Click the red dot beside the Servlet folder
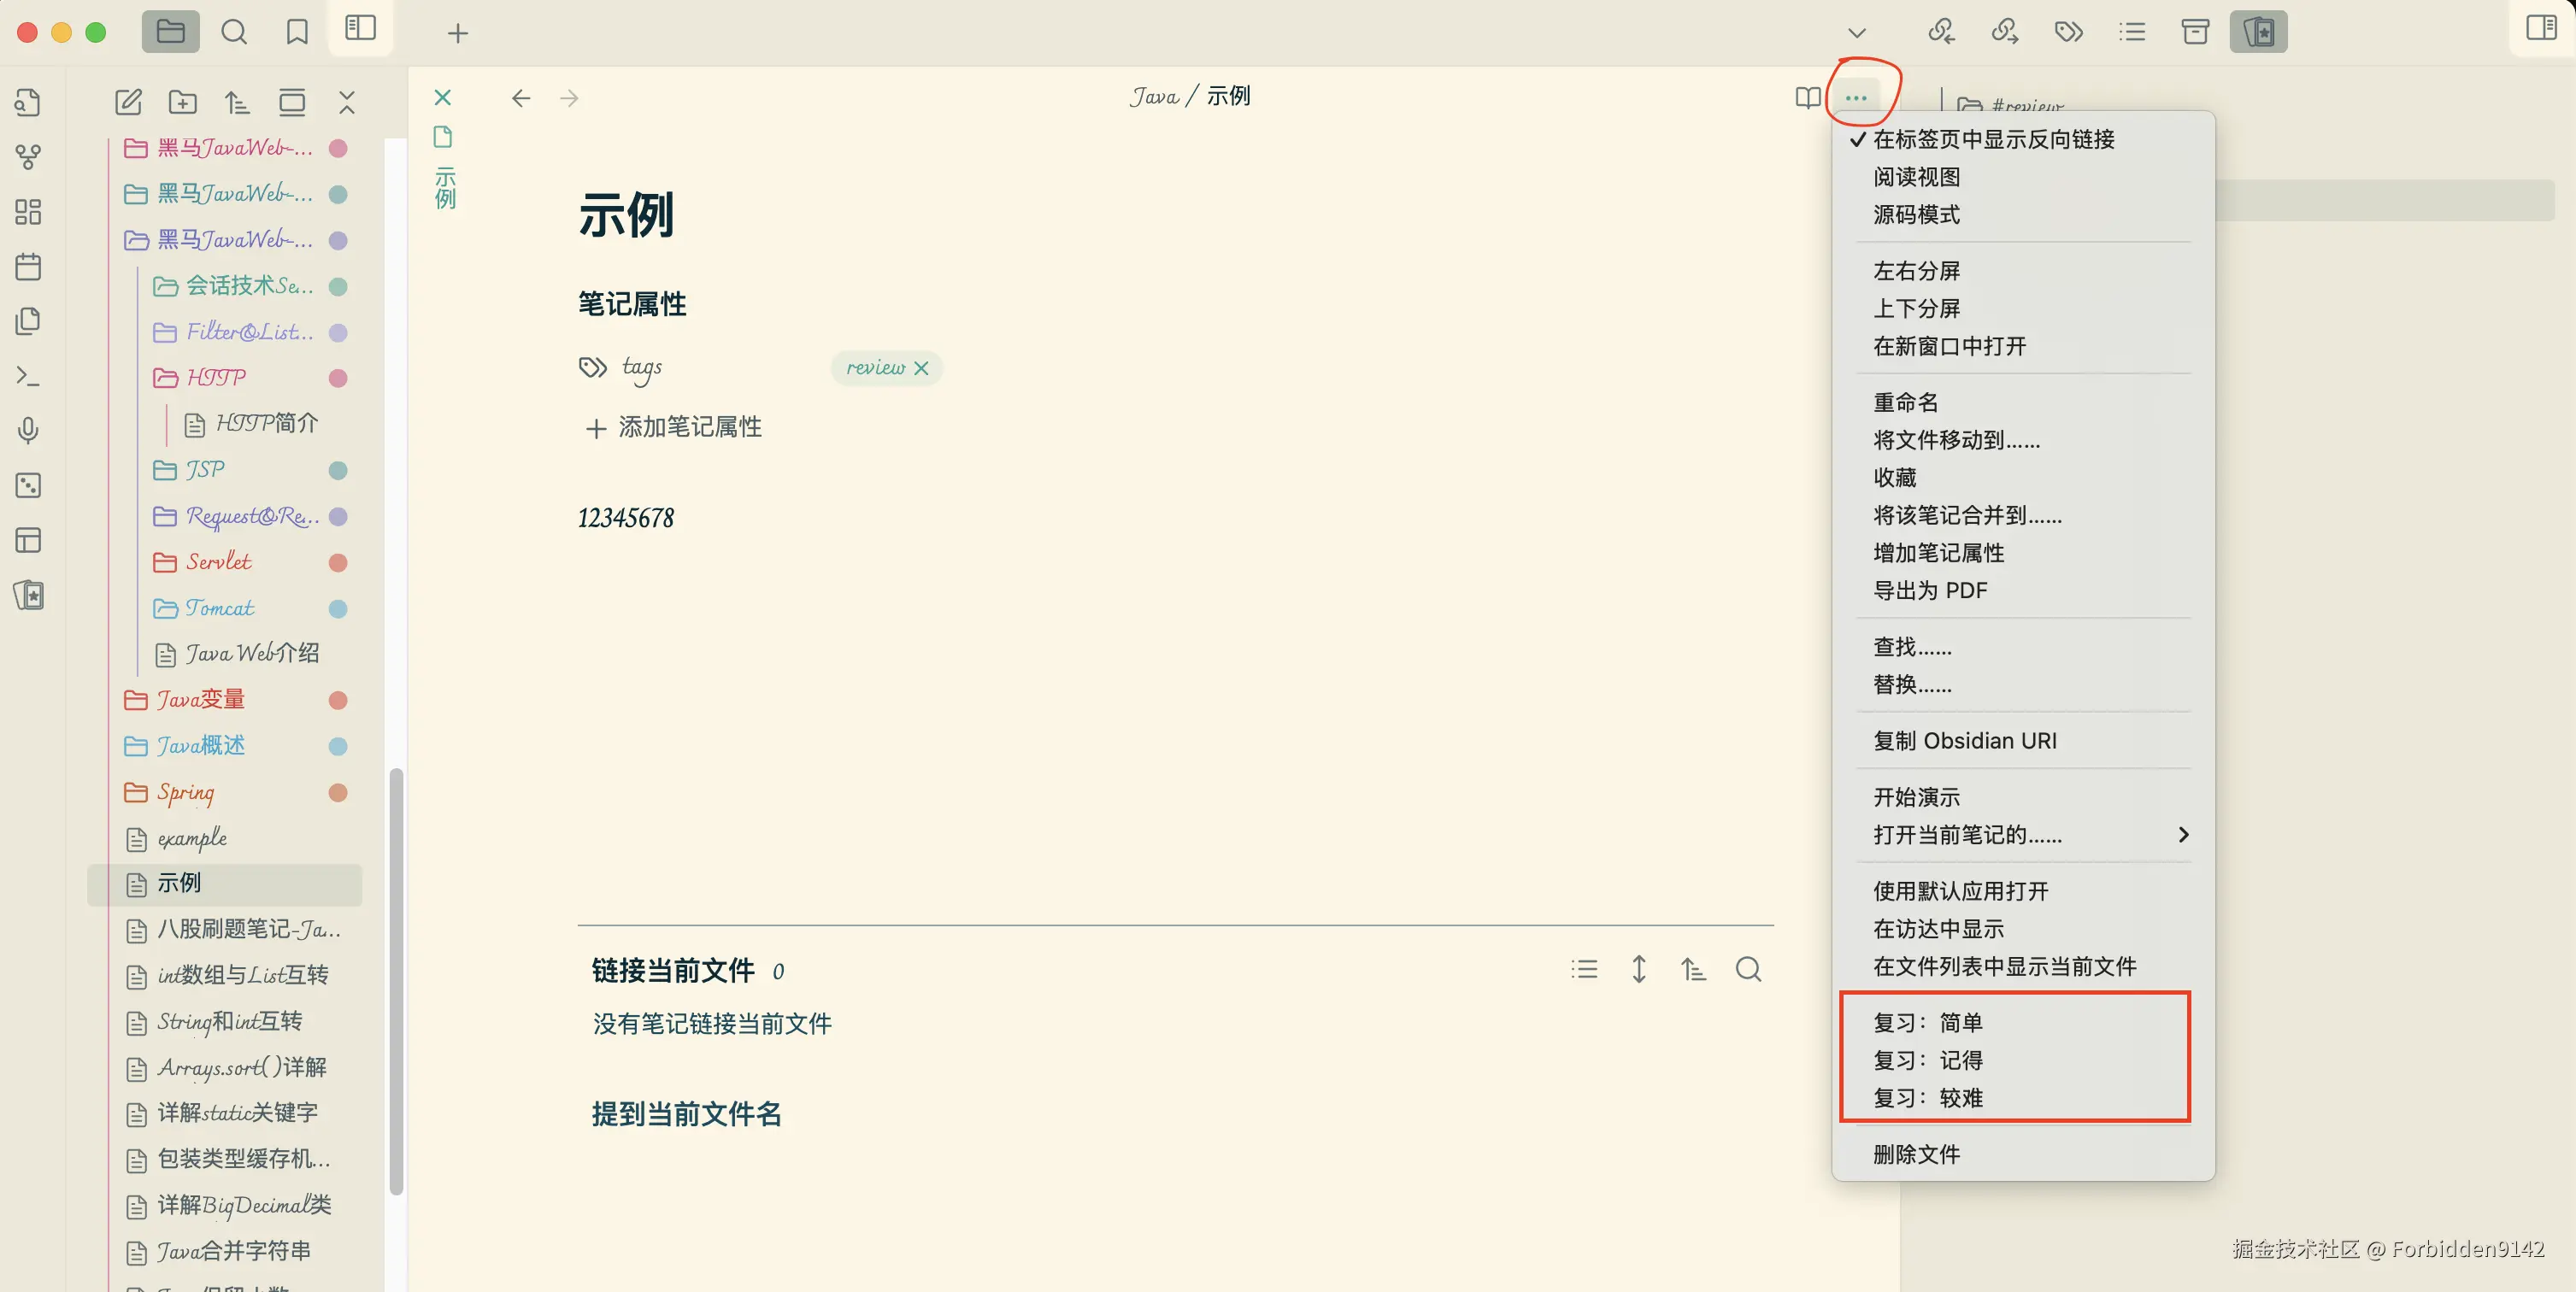The image size is (2576, 1292). point(337,562)
